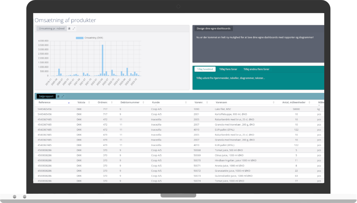Click the Ordrenr. column header
Image resolution: width=357 pixels, height=203 pixels.
[x=103, y=102]
